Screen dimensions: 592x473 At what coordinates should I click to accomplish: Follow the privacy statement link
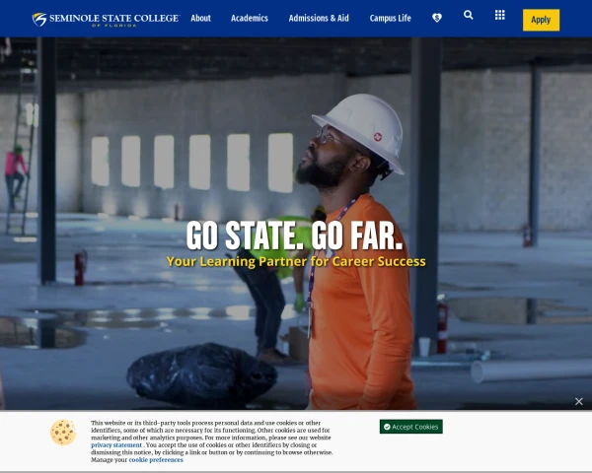[x=116, y=445]
